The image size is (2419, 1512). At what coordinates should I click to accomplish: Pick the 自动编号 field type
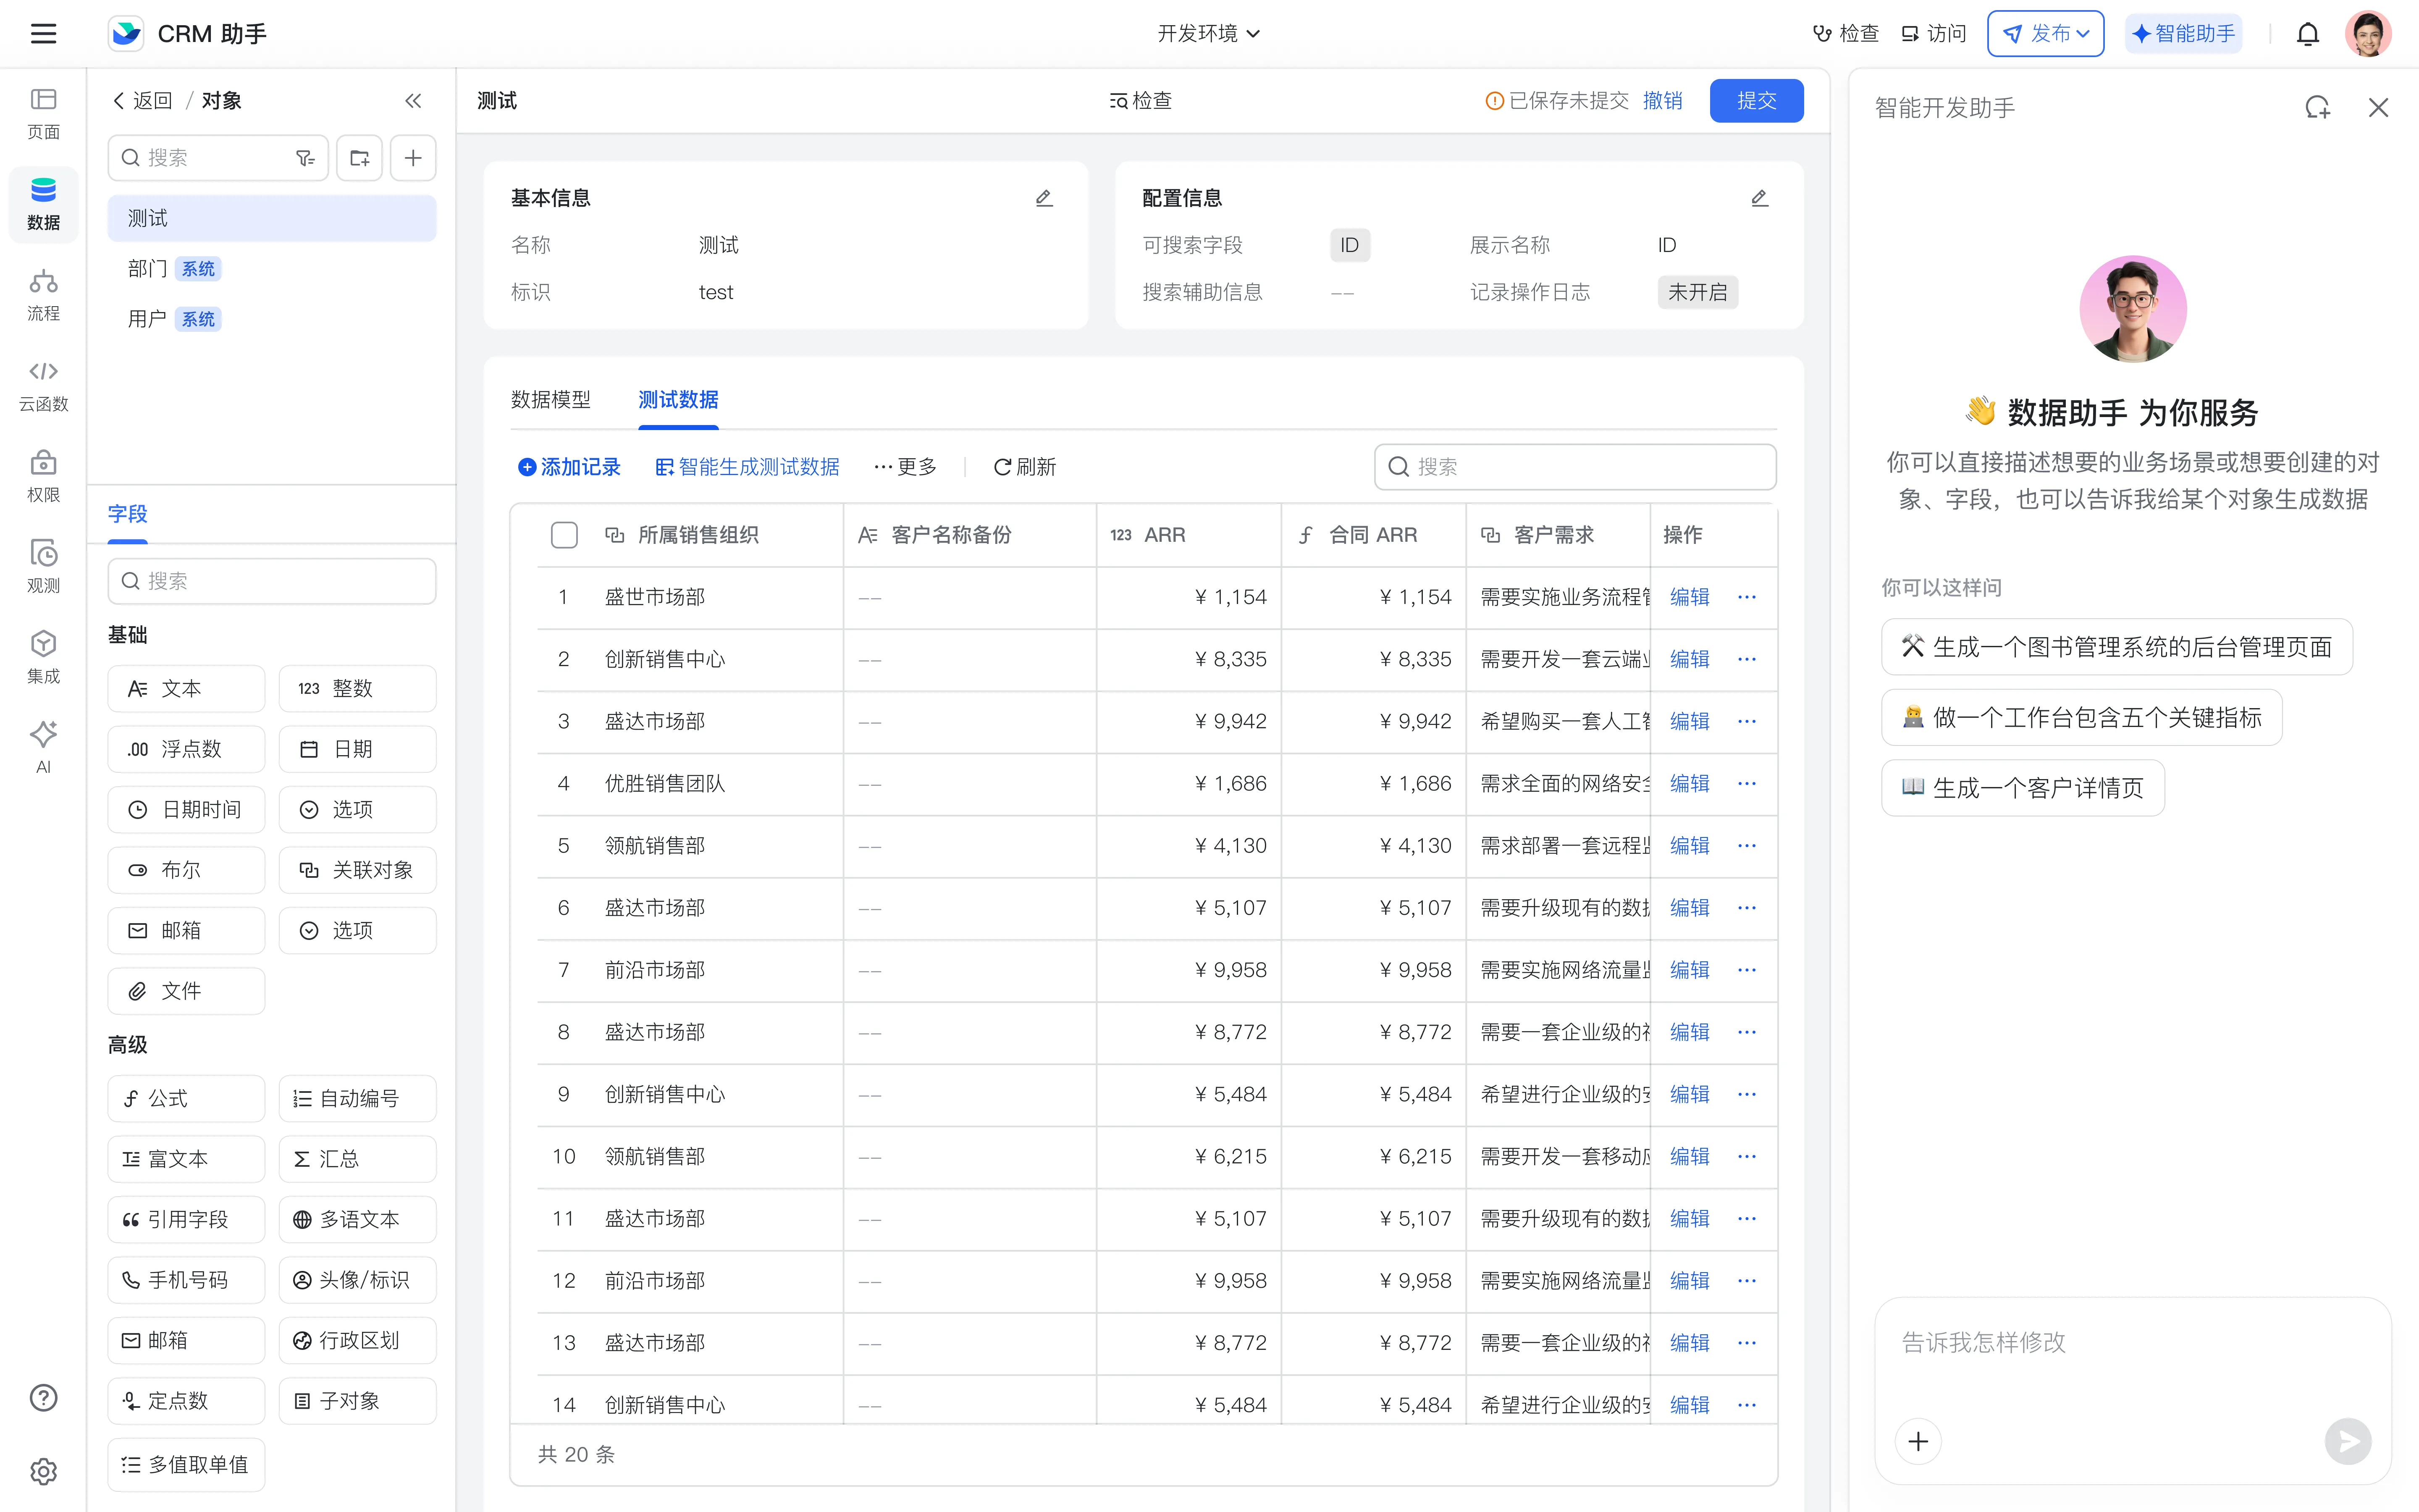pyautogui.click(x=357, y=1099)
